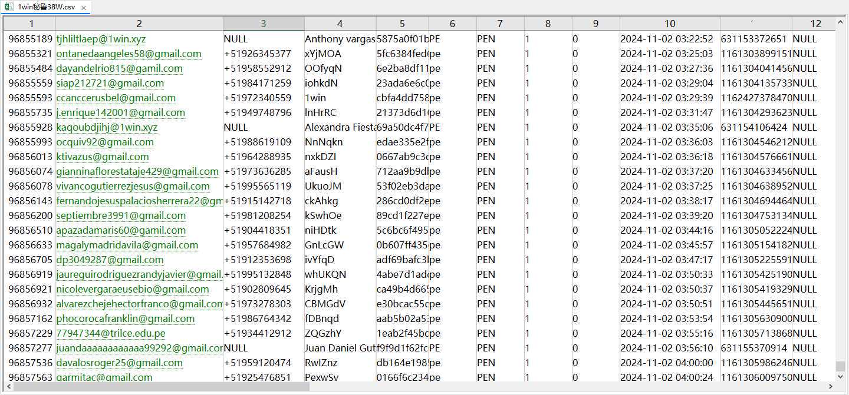The height and width of the screenshot is (395, 849).
Task: Click timestamp 2024-11-02 03:45:57
Action: coord(666,245)
